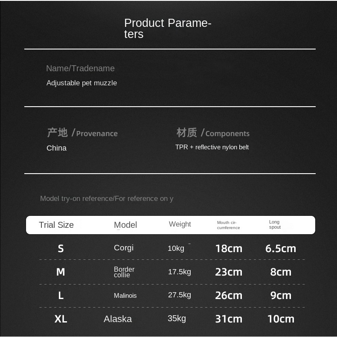This screenshot has height=337, width=337.
Task: Click the Mouth circumference column header
Action: pos(228,225)
